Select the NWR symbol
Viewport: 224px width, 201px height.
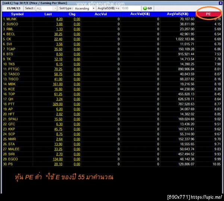coord(12,139)
